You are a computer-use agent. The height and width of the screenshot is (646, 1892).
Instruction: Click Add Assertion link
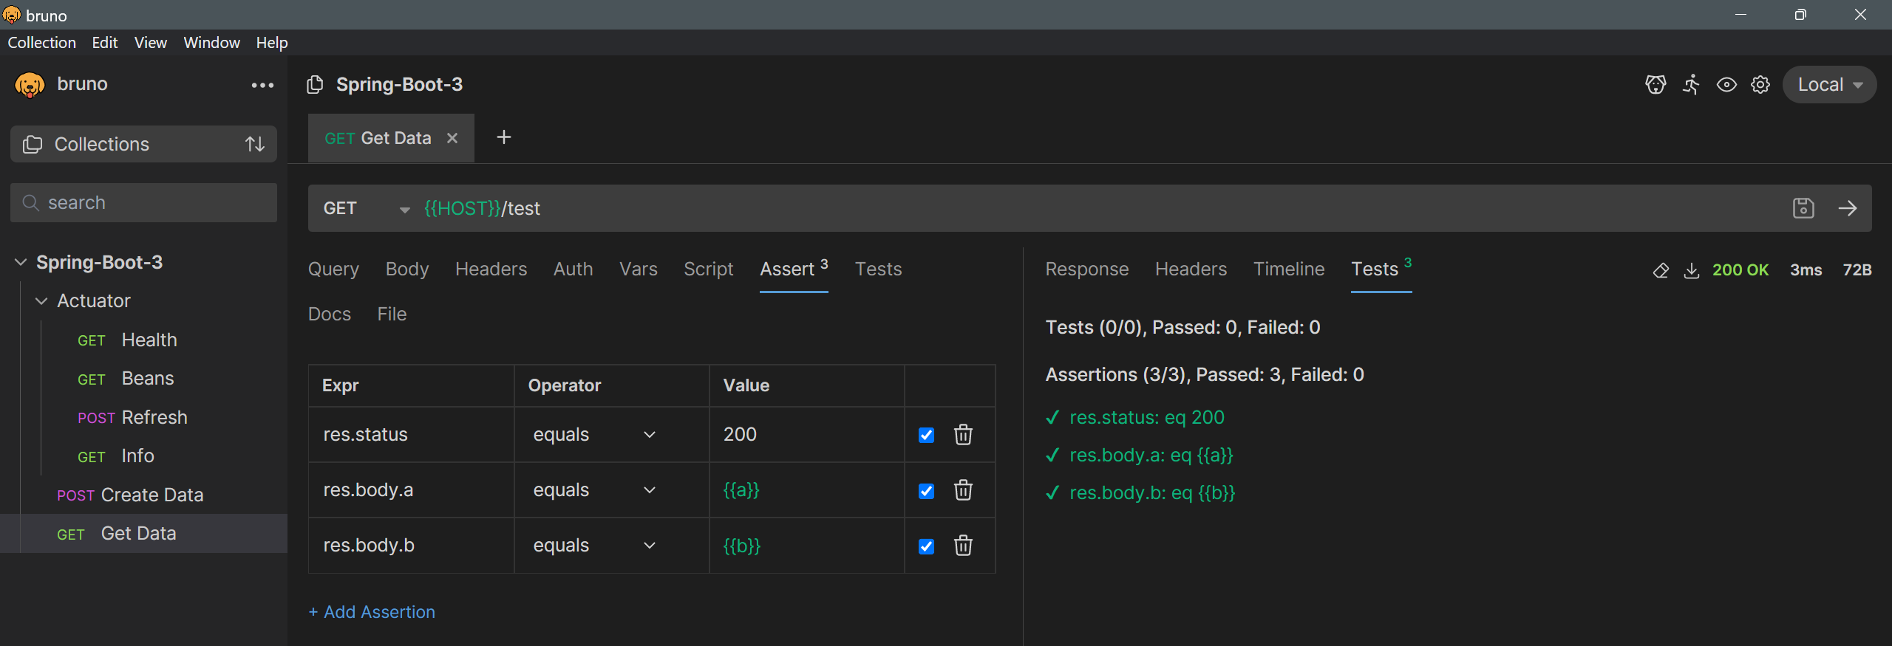tap(372, 612)
